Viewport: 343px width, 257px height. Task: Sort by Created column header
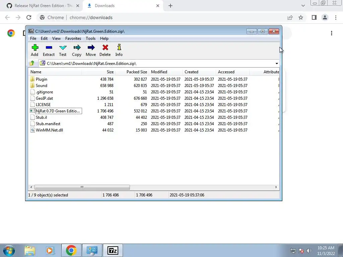(x=199, y=72)
